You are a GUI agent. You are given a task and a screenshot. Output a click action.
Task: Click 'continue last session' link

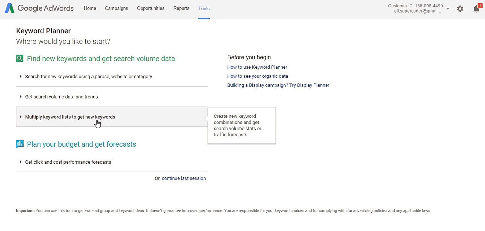click(x=184, y=178)
